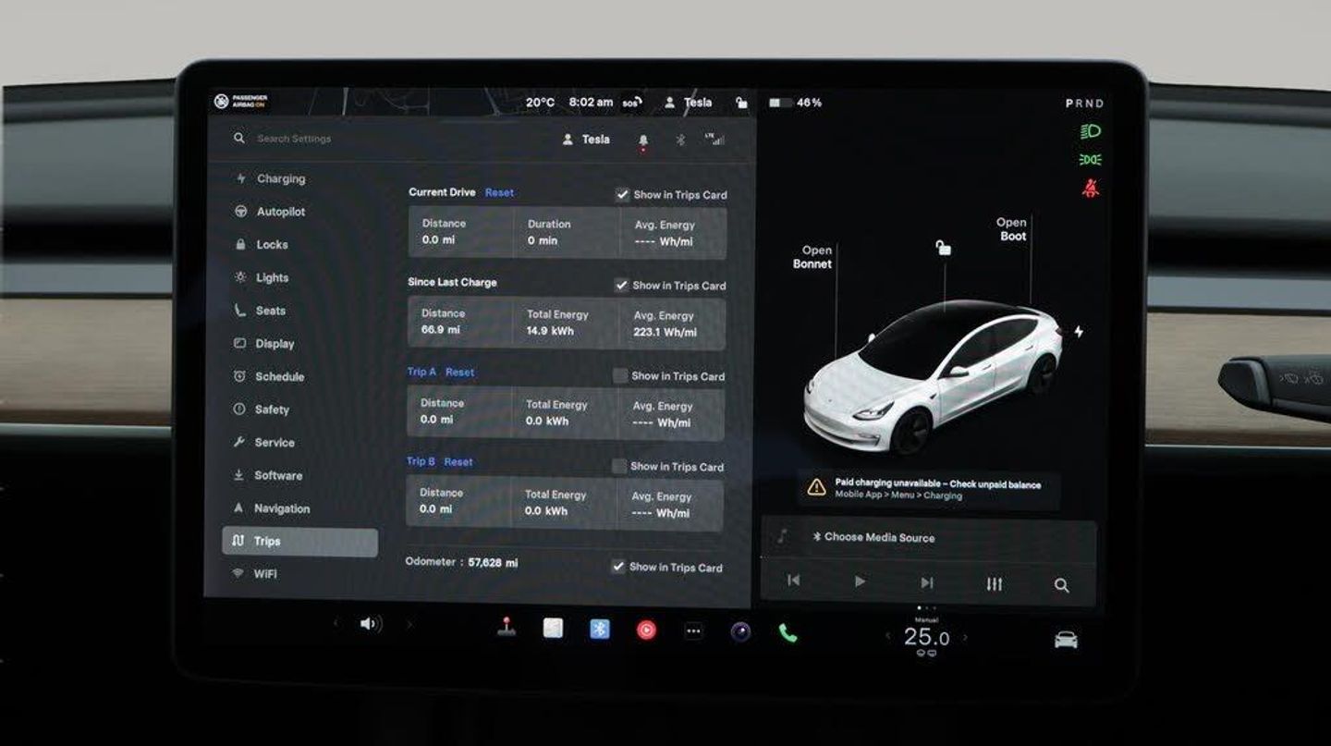Reset Trip A

[459, 373]
